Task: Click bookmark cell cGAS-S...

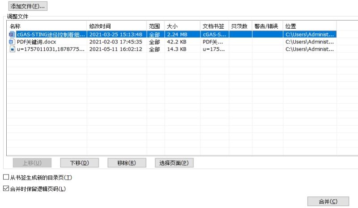Action: [x=214, y=35]
